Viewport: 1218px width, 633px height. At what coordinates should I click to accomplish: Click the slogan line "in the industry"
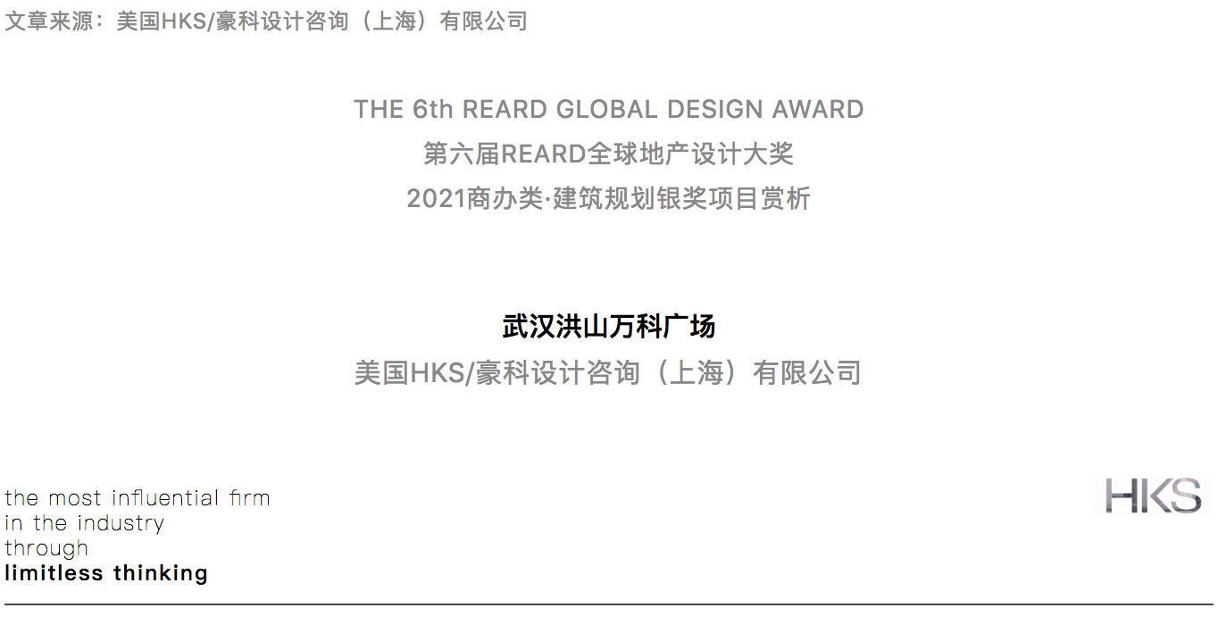pos(85,522)
